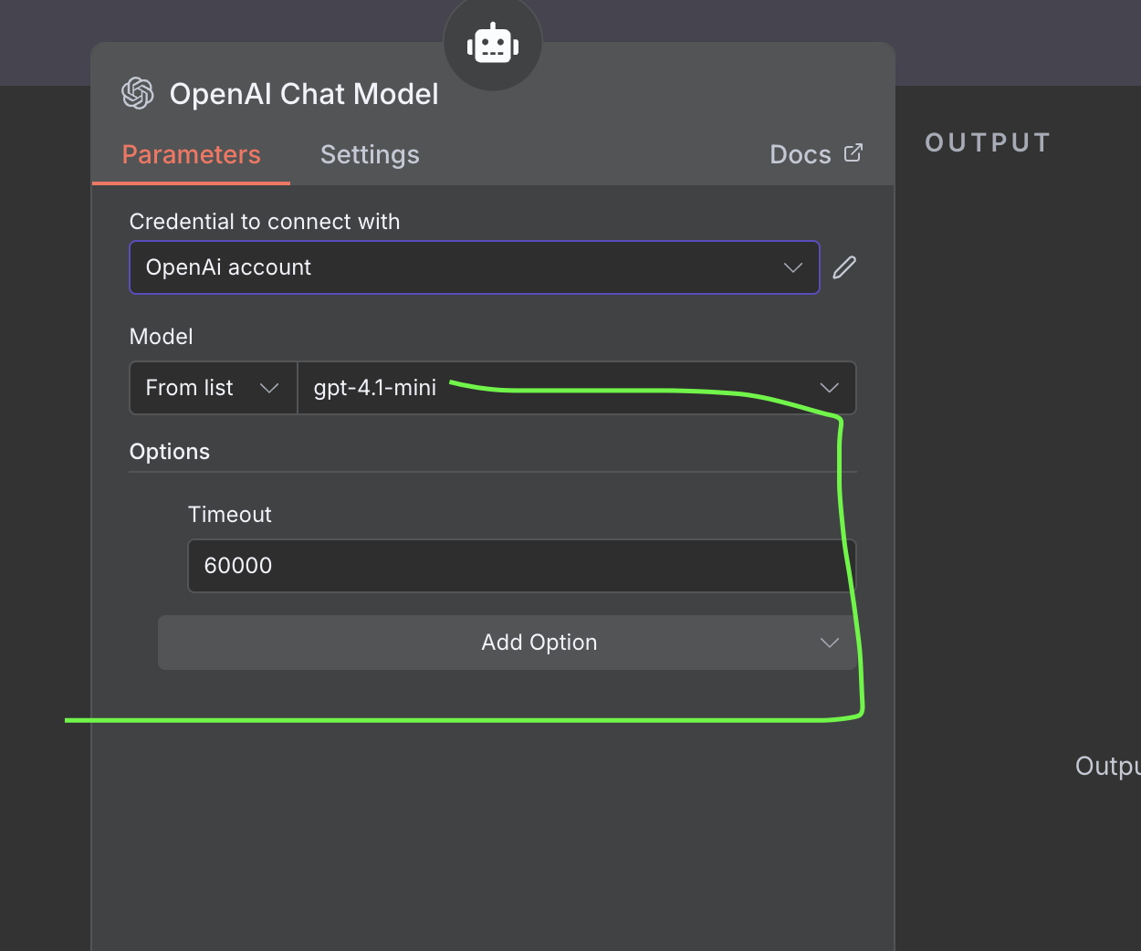Open the OpenAi account credential dropdown
Viewport: 1141px width, 951px height.
point(456,268)
